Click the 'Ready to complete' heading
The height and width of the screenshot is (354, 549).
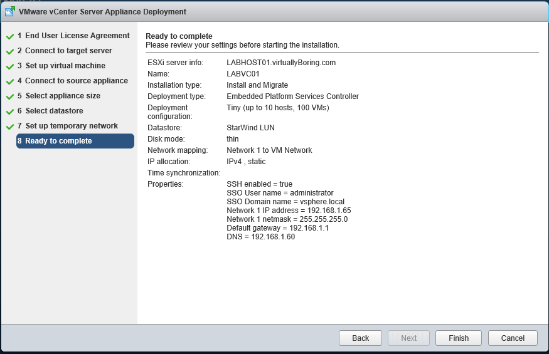[x=179, y=36]
